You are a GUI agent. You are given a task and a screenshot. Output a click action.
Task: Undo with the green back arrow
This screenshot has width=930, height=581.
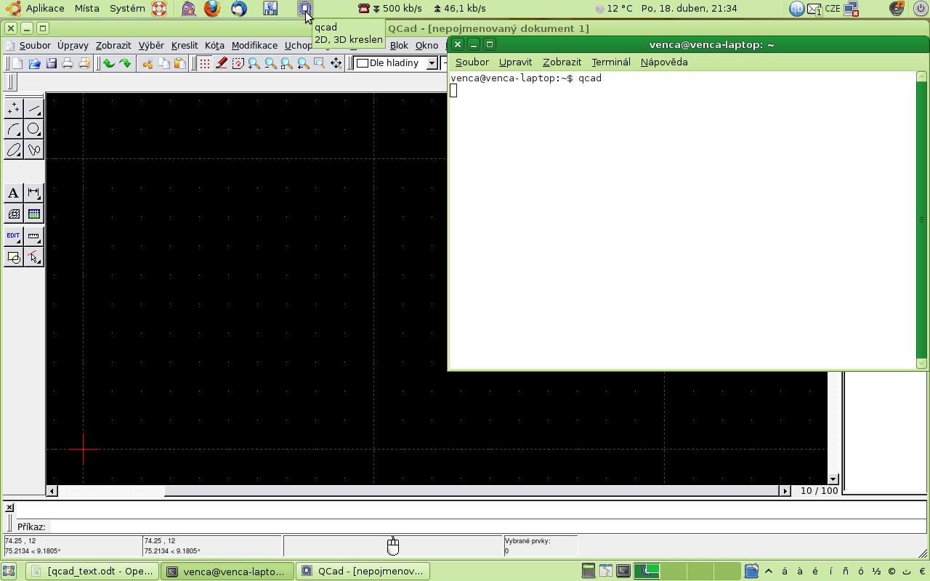[x=108, y=63]
